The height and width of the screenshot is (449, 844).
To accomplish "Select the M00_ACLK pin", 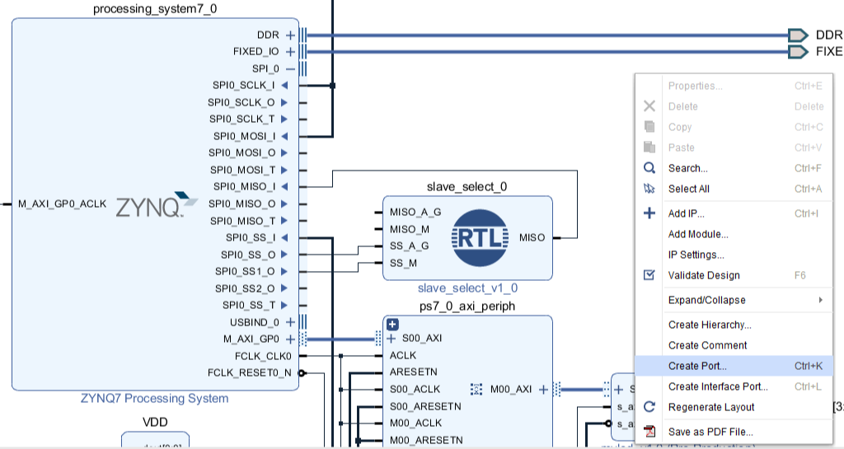I will point(415,423).
